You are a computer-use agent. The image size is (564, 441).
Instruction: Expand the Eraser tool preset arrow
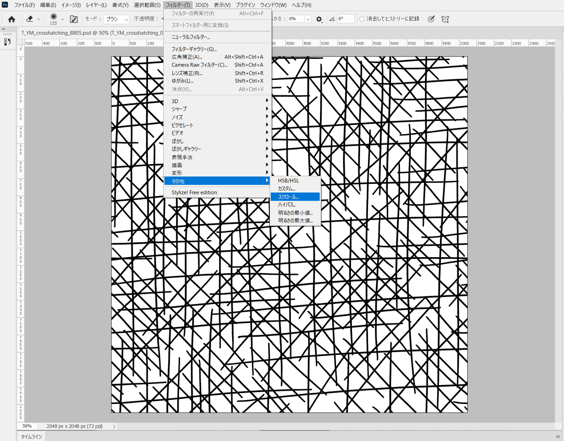click(39, 19)
